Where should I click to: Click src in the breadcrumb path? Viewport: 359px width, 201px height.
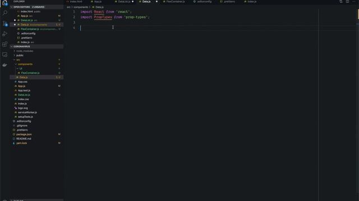(68, 7)
